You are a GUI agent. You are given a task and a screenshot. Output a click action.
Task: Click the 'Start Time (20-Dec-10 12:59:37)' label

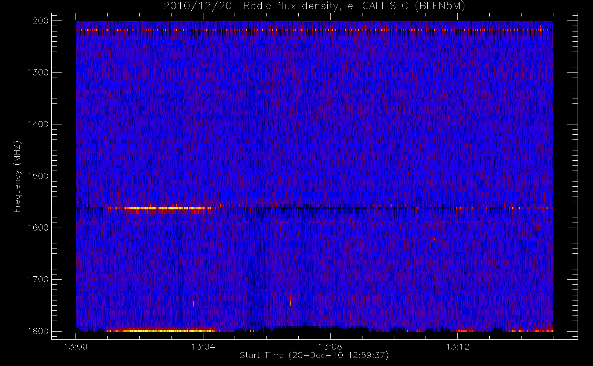tap(314, 355)
